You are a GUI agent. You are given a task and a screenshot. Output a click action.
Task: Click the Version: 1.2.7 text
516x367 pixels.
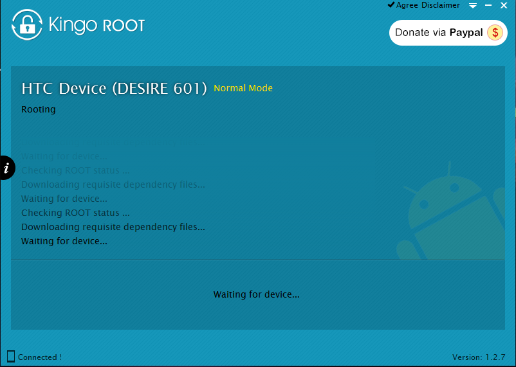(479, 357)
